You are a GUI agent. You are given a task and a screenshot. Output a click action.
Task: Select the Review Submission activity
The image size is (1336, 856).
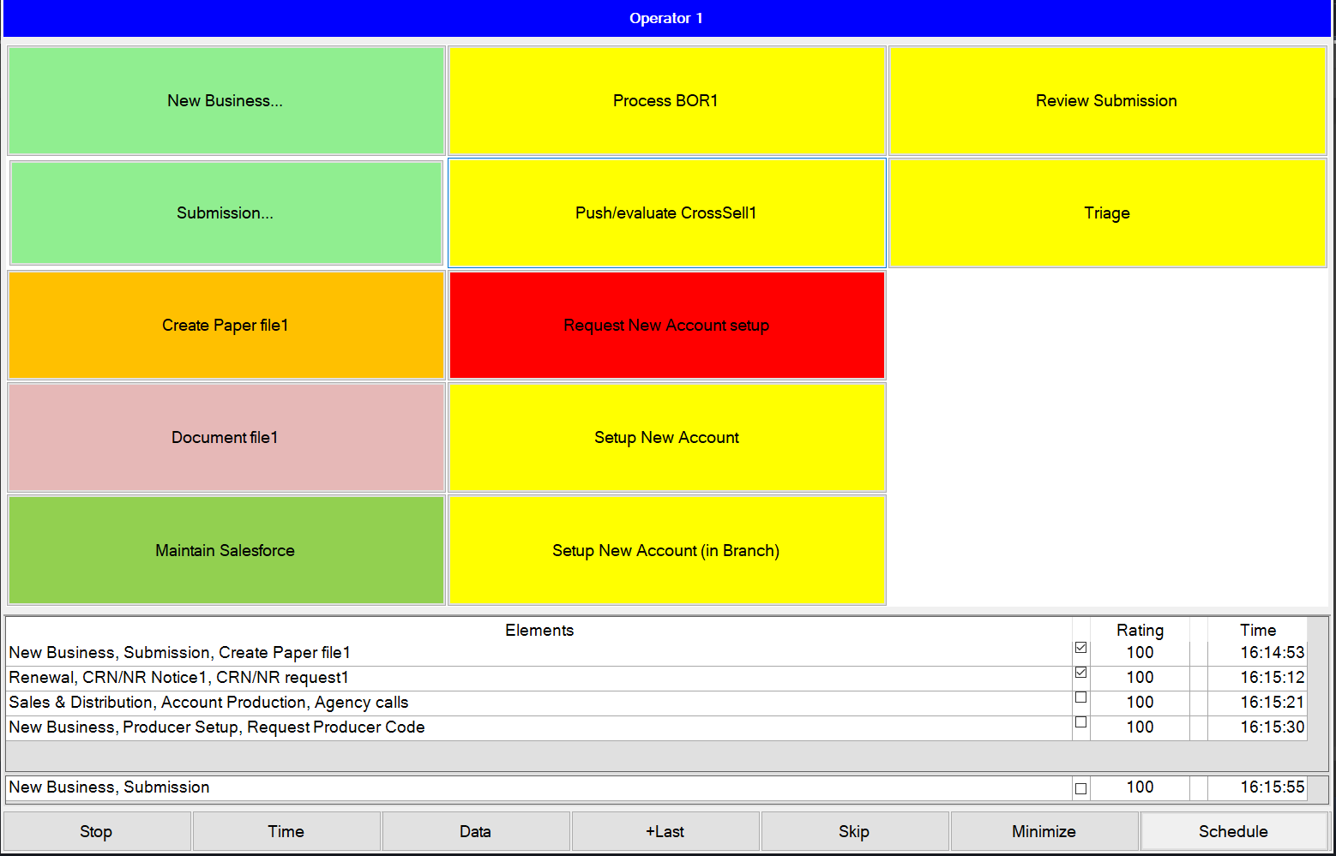[1106, 100]
